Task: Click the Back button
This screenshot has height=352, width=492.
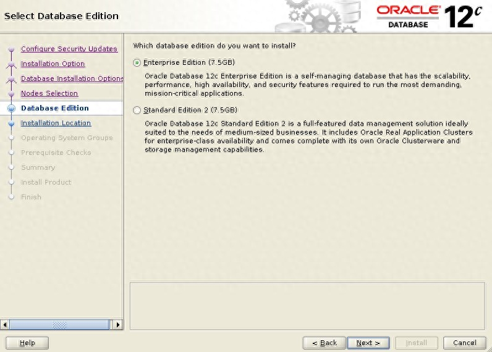Action: pyautogui.click(x=324, y=343)
